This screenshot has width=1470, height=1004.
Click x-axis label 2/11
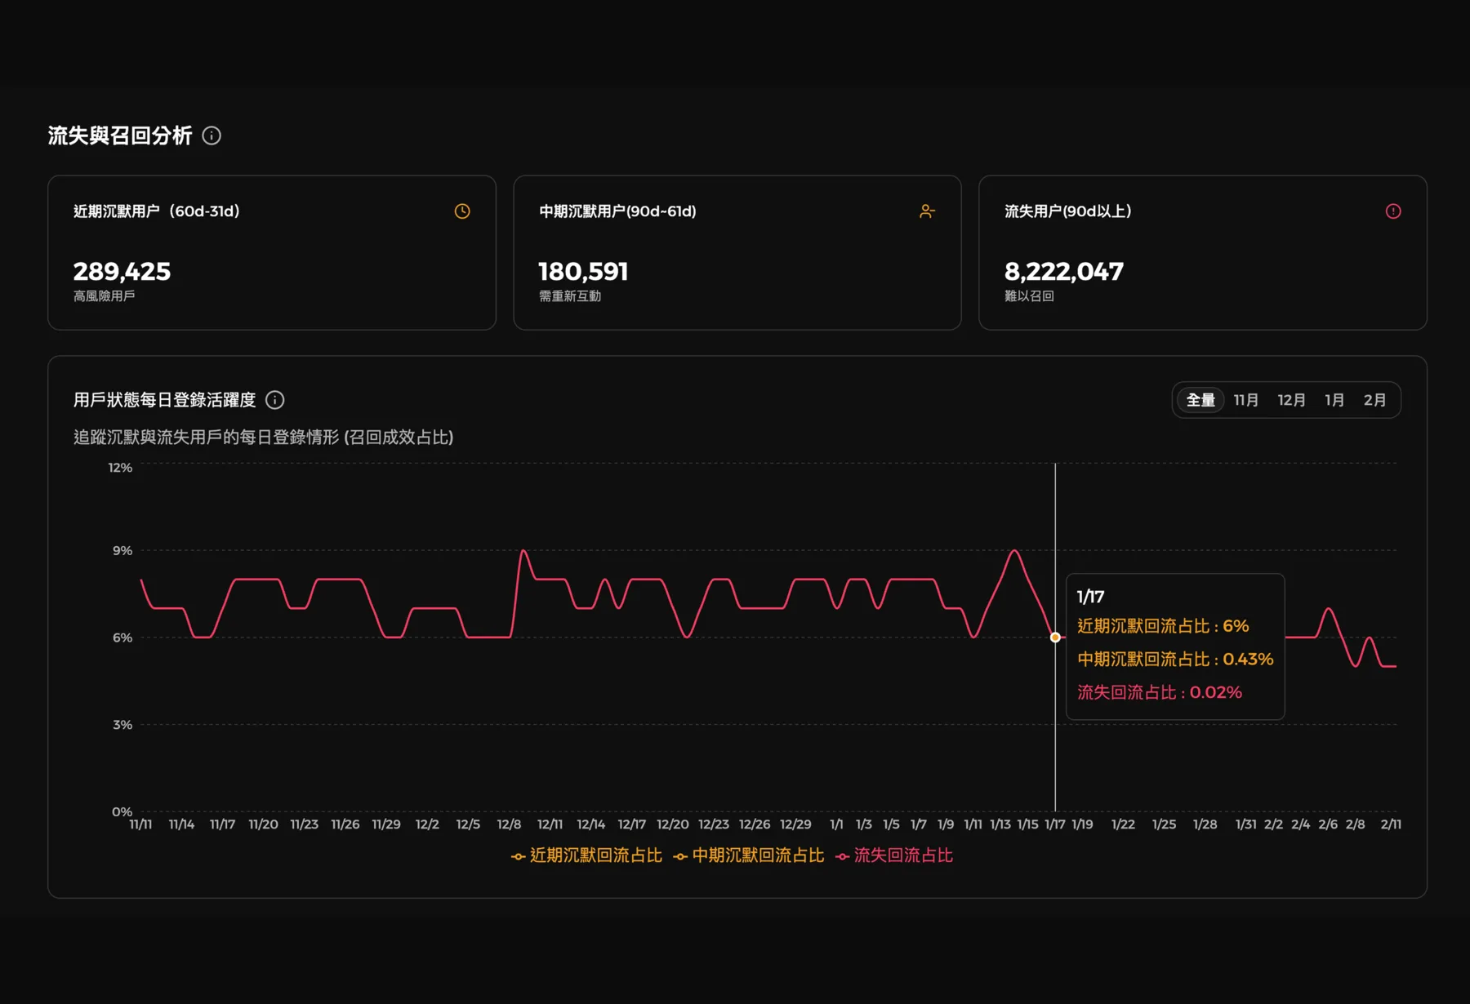coord(1391,824)
